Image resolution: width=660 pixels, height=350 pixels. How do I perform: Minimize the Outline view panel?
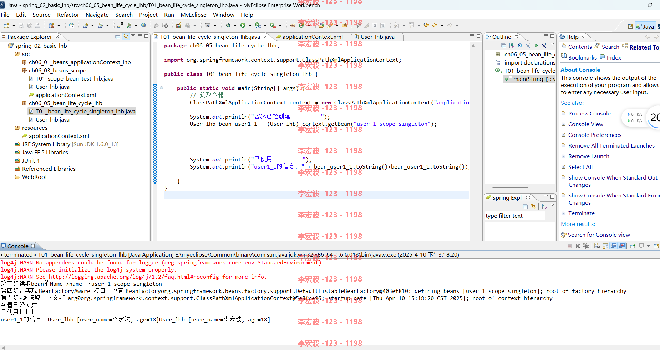(x=545, y=36)
